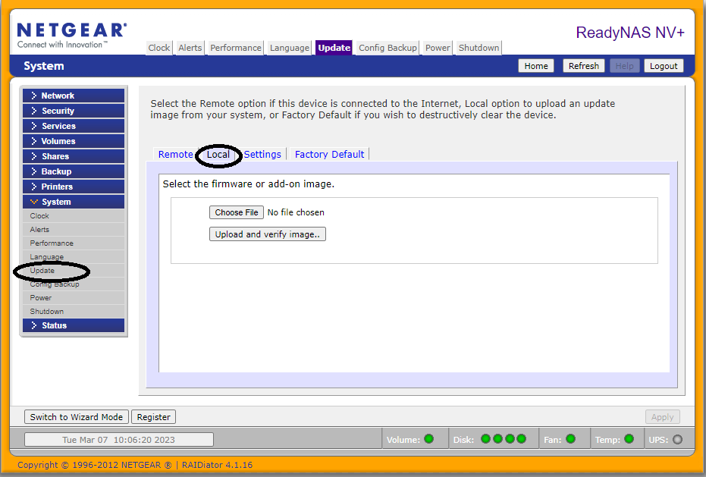This screenshot has width=706, height=477.
Task: Check the Volume status LED
Action: click(429, 439)
